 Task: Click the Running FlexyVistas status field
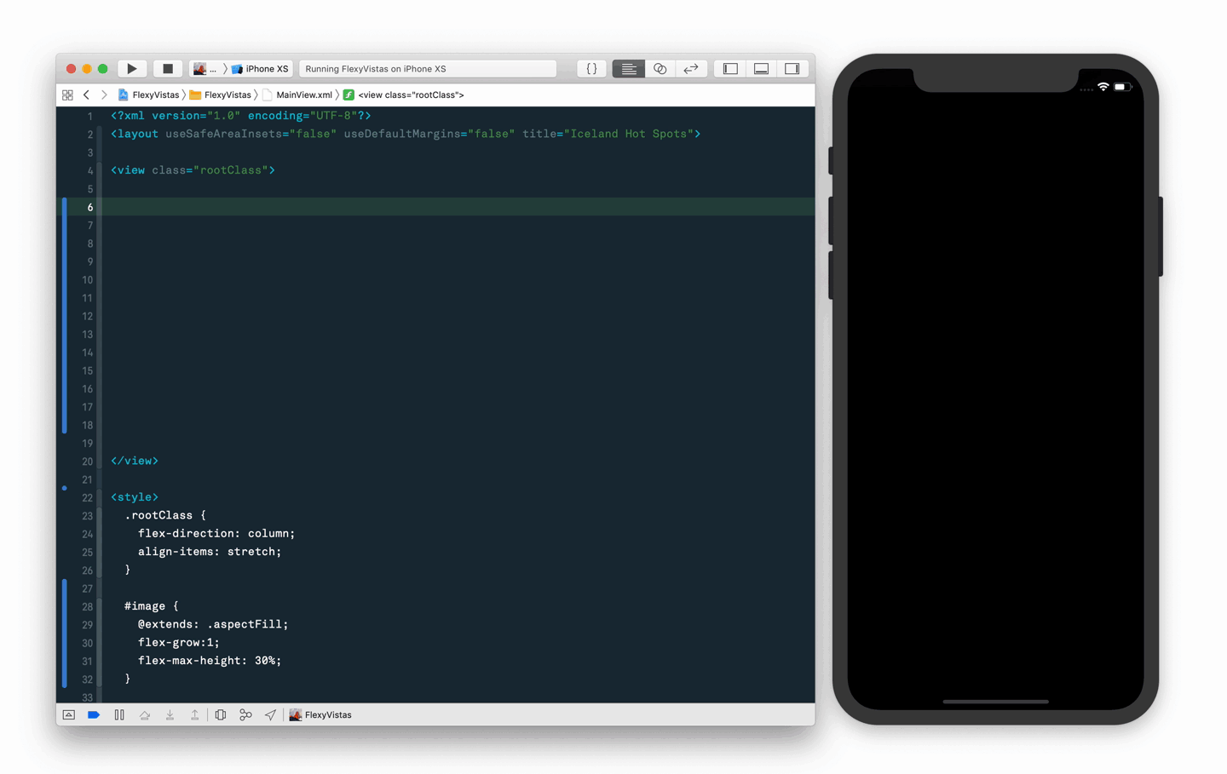tap(427, 69)
